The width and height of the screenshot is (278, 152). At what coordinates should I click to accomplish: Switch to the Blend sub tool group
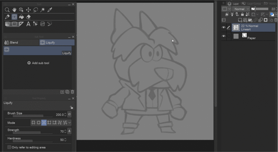point(21,42)
